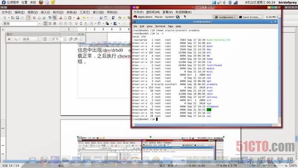Screen dimensions: 298x168
Task: Click the spellcheck ABC icon in toolbar
Action: (50, 18)
